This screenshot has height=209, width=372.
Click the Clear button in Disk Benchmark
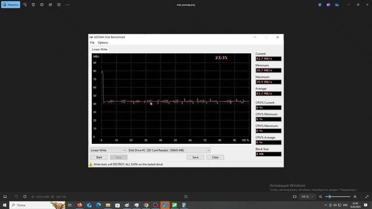215,157
